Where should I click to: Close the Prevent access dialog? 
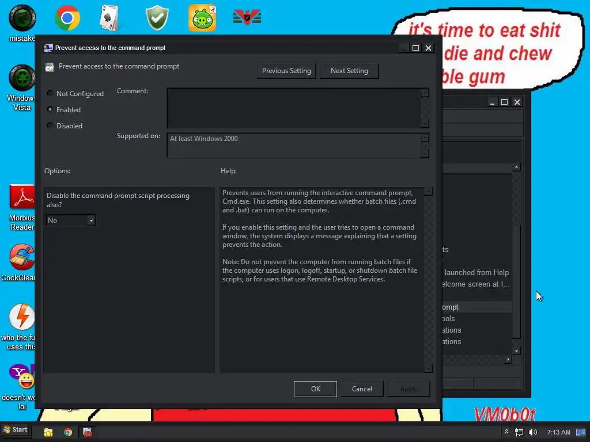tap(428, 48)
